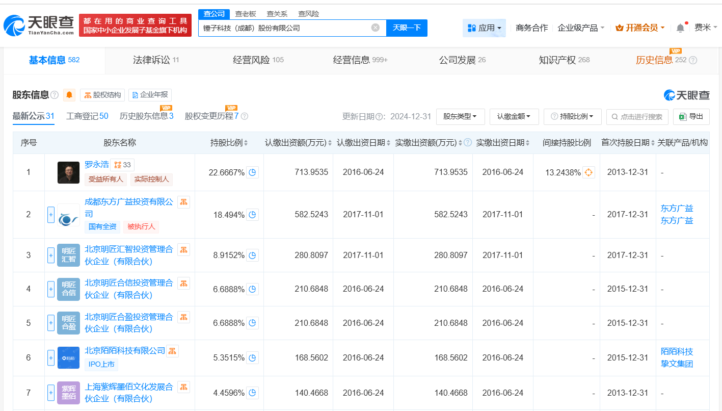Click the Excel 导出 export icon
Viewport: 722px width, 411px height.
(x=691, y=117)
